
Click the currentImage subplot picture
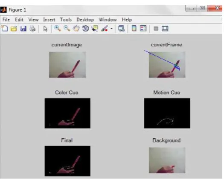(x=67, y=65)
